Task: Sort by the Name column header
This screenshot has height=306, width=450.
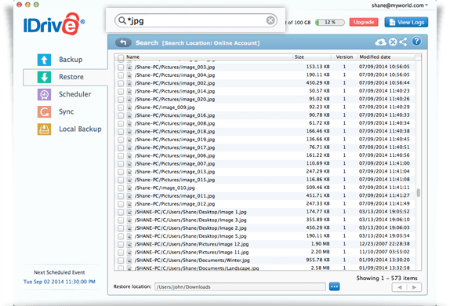Action: pos(132,57)
